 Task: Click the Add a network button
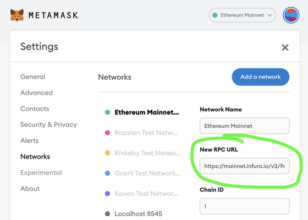point(261,77)
